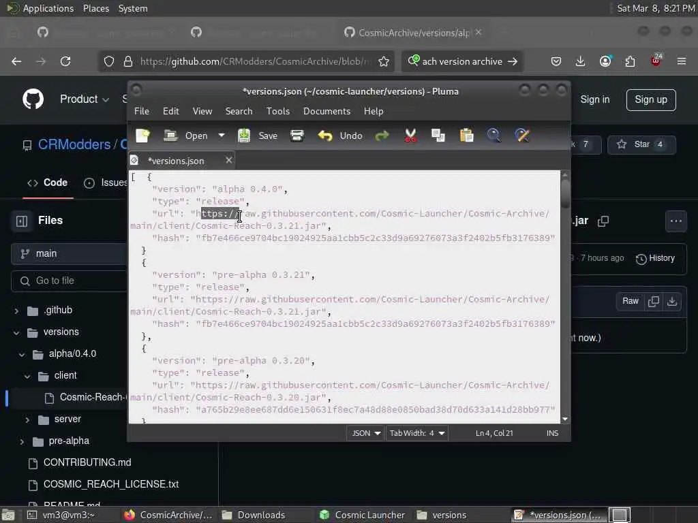Click History link on GitHub file view

point(655,258)
